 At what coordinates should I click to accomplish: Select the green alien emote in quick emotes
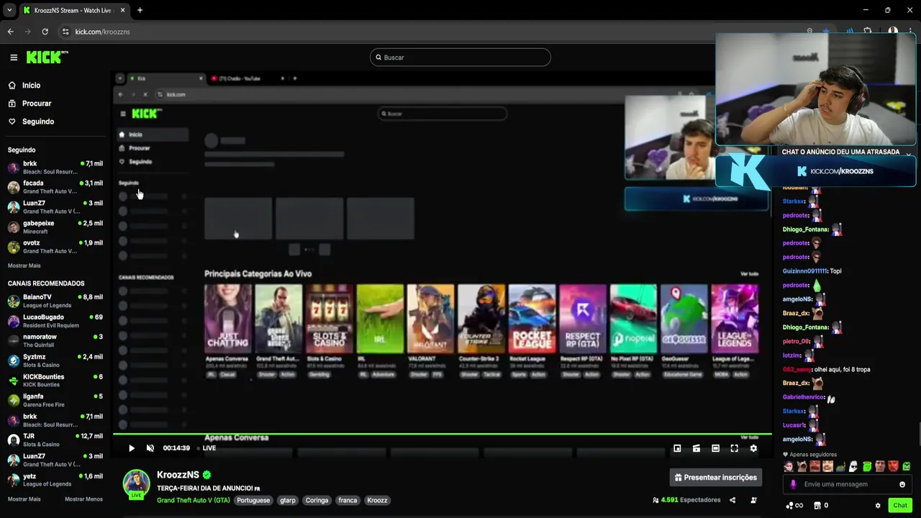867,466
